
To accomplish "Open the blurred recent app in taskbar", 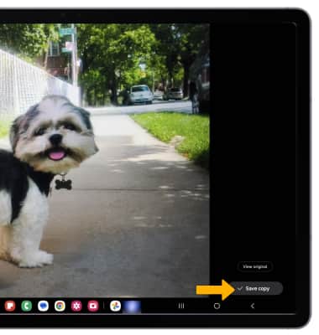I will [x=132, y=307].
